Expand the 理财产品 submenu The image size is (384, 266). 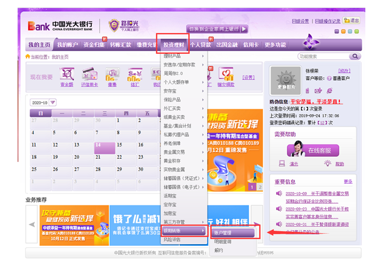tap(183, 56)
